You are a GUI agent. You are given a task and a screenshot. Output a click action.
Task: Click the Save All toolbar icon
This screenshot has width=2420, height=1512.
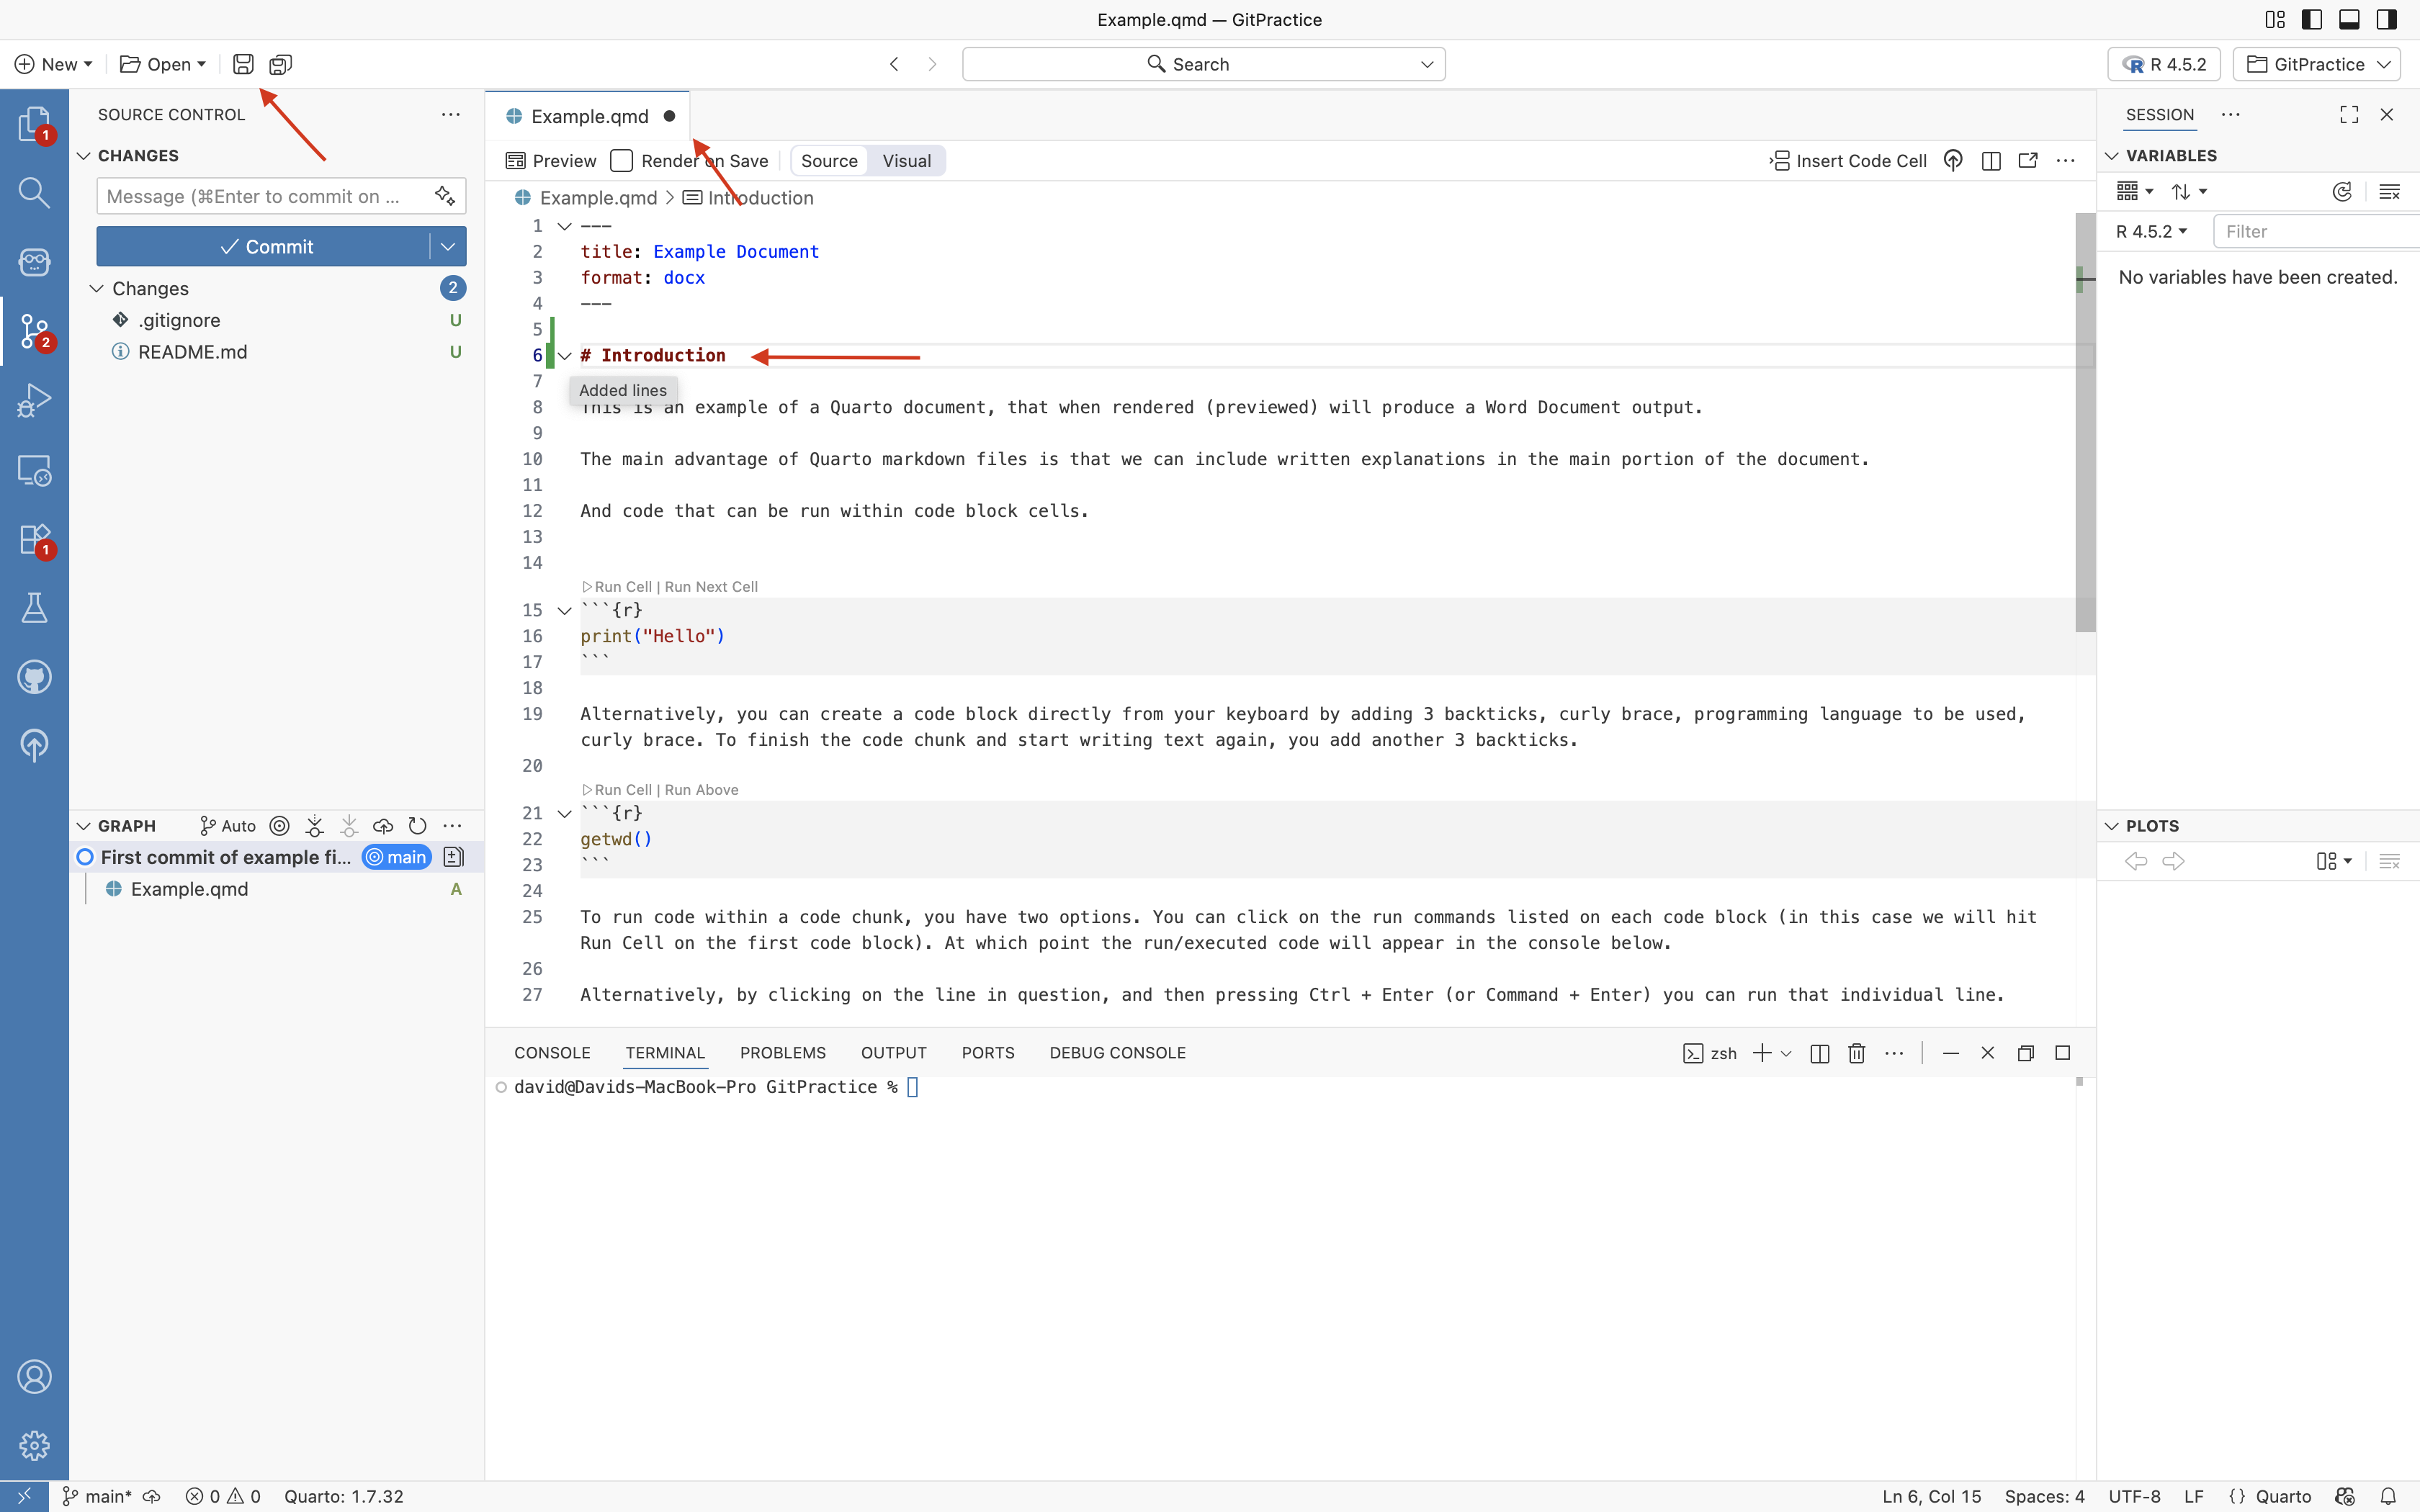point(281,64)
